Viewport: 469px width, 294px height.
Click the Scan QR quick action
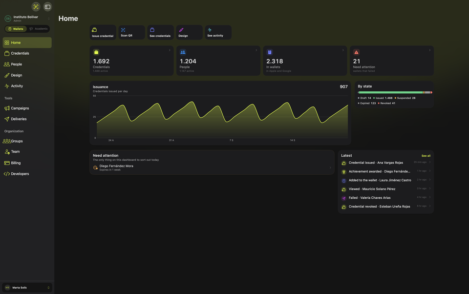tap(131, 32)
